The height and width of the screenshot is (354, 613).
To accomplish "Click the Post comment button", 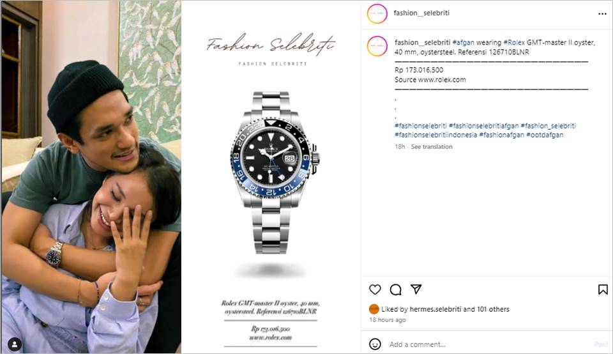I will coord(602,344).
